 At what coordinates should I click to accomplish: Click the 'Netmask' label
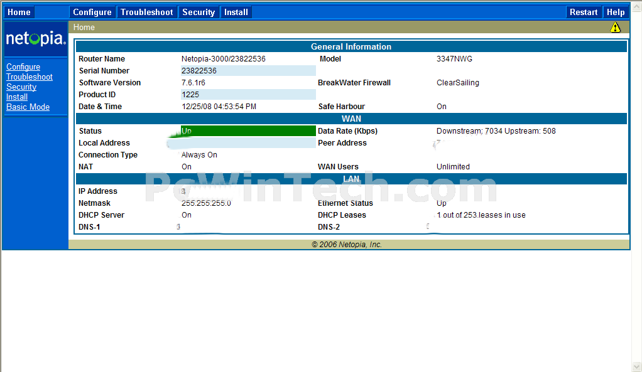pyautogui.click(x=95, y=203)
